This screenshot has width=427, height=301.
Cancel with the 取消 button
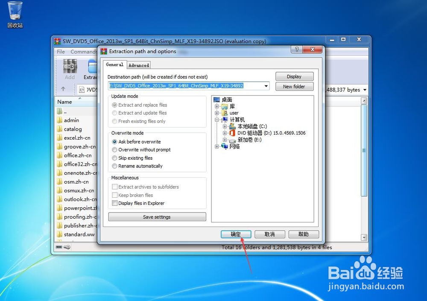(269, 234)
